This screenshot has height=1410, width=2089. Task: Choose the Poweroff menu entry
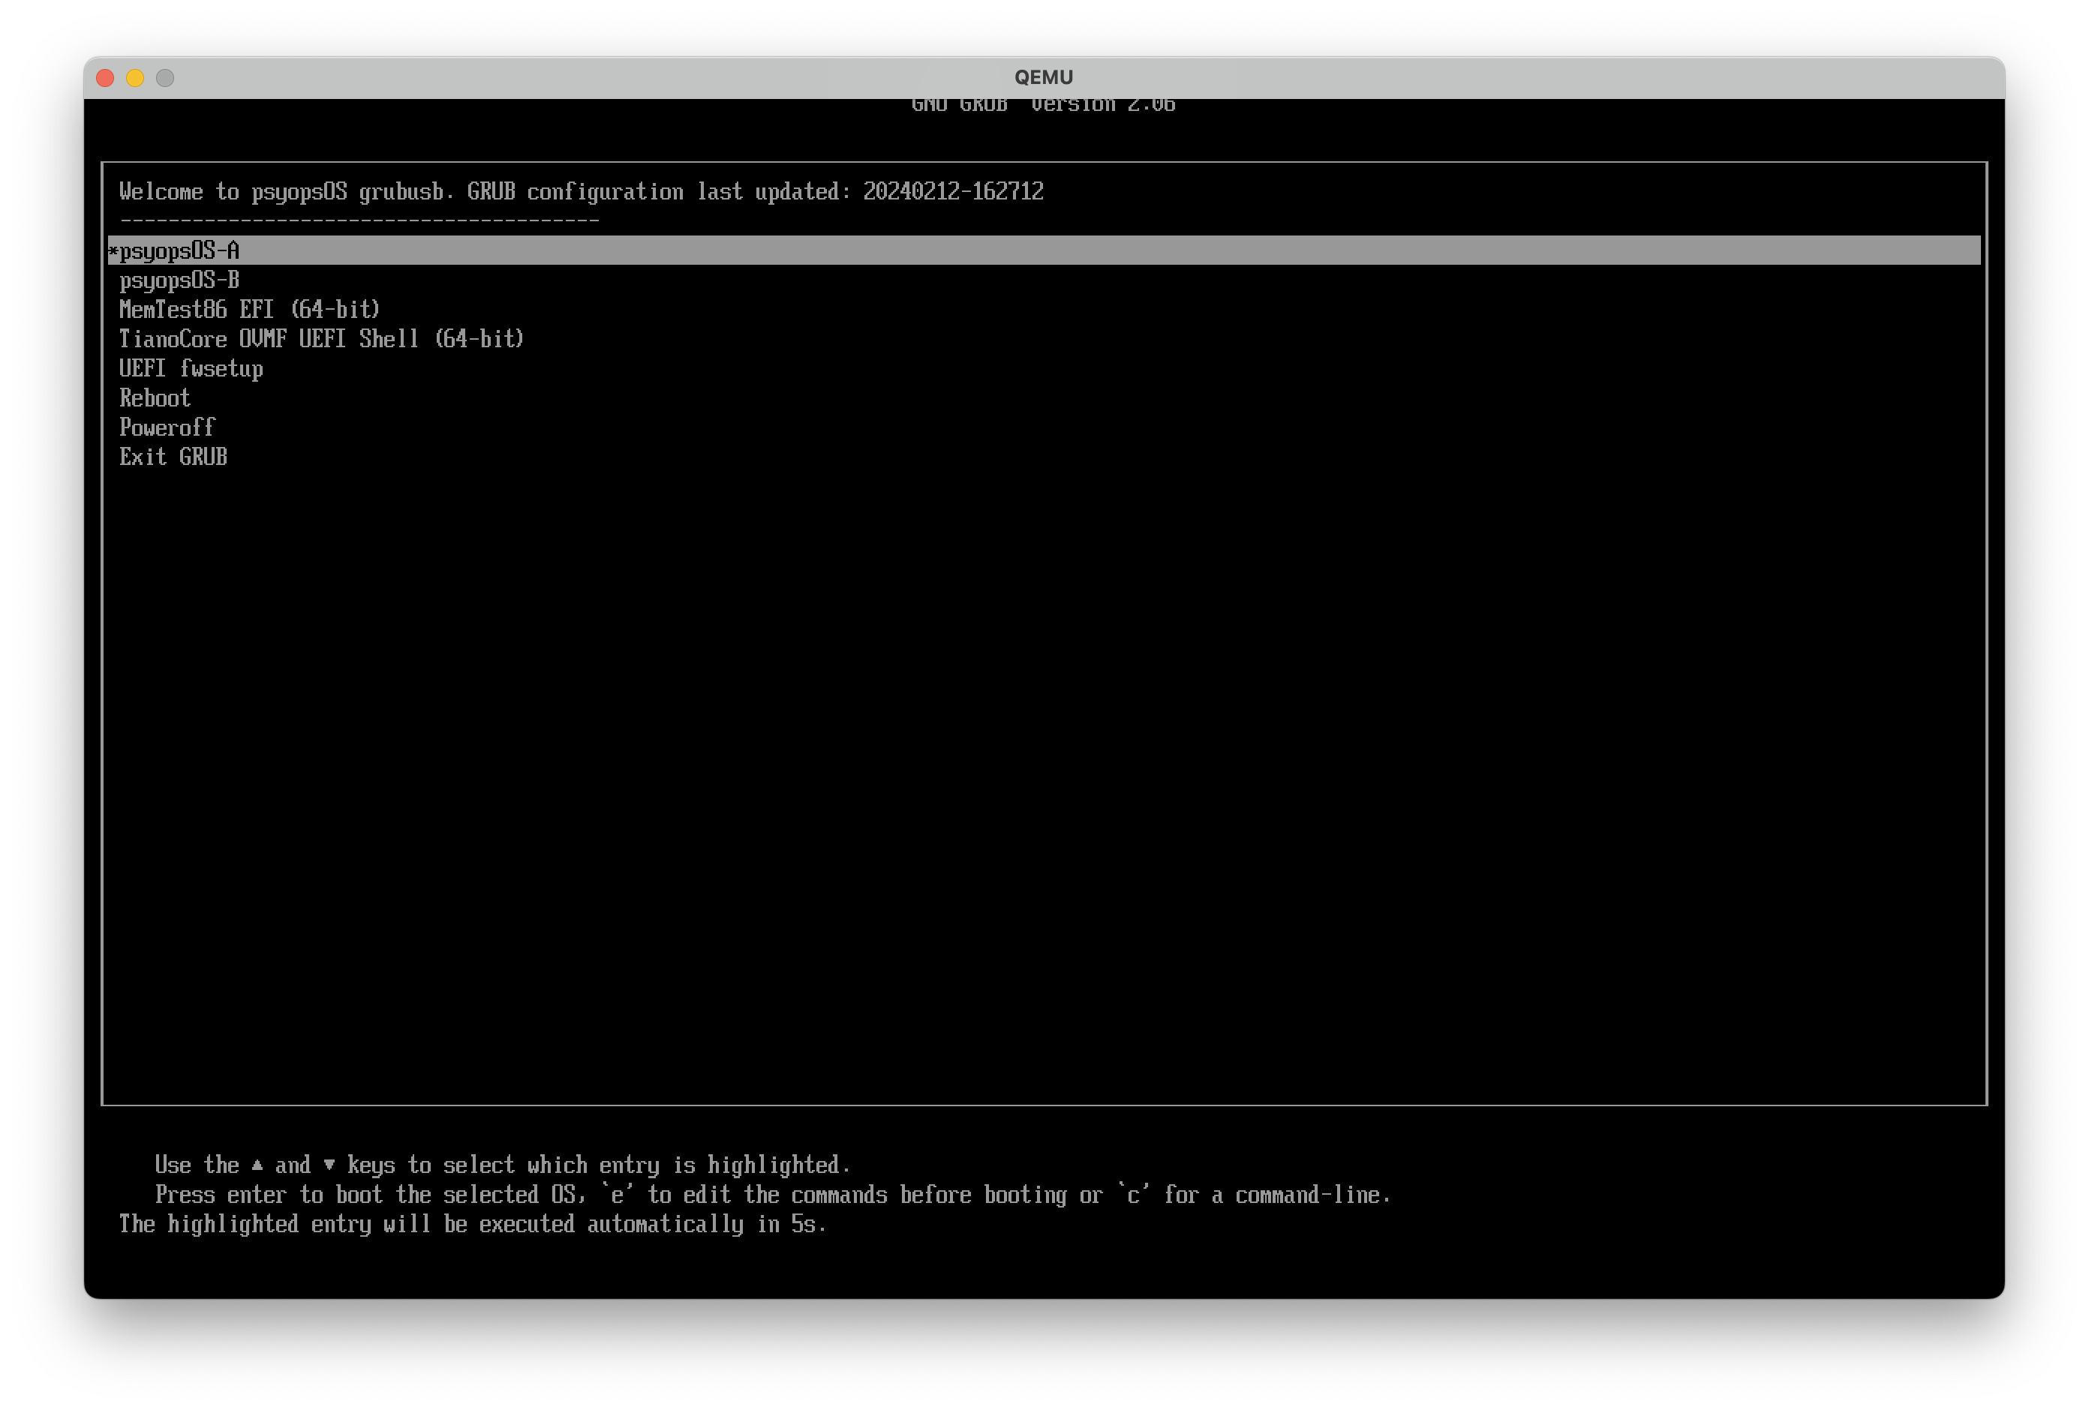(167, 427)
